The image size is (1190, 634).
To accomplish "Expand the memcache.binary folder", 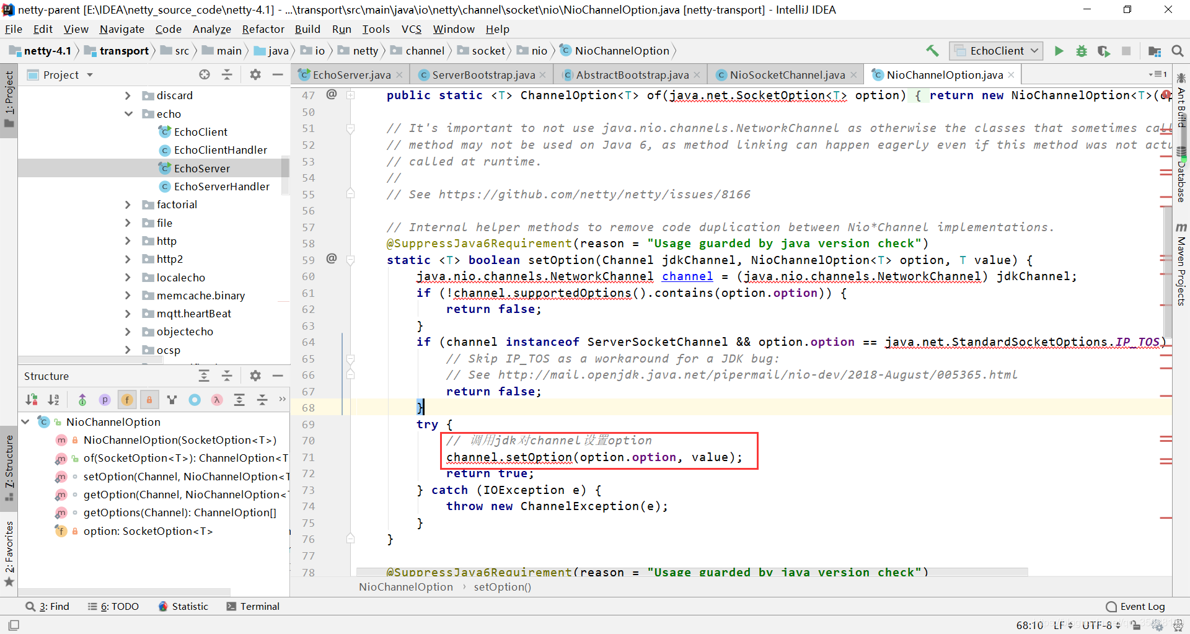I will coord(128,296).
